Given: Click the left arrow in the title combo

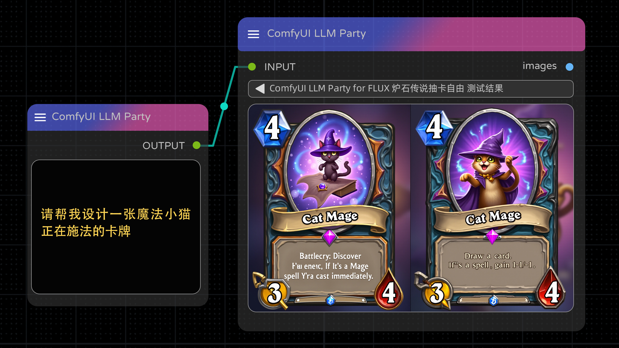Looking at the screenshot, I should click(x=260, y=89).
